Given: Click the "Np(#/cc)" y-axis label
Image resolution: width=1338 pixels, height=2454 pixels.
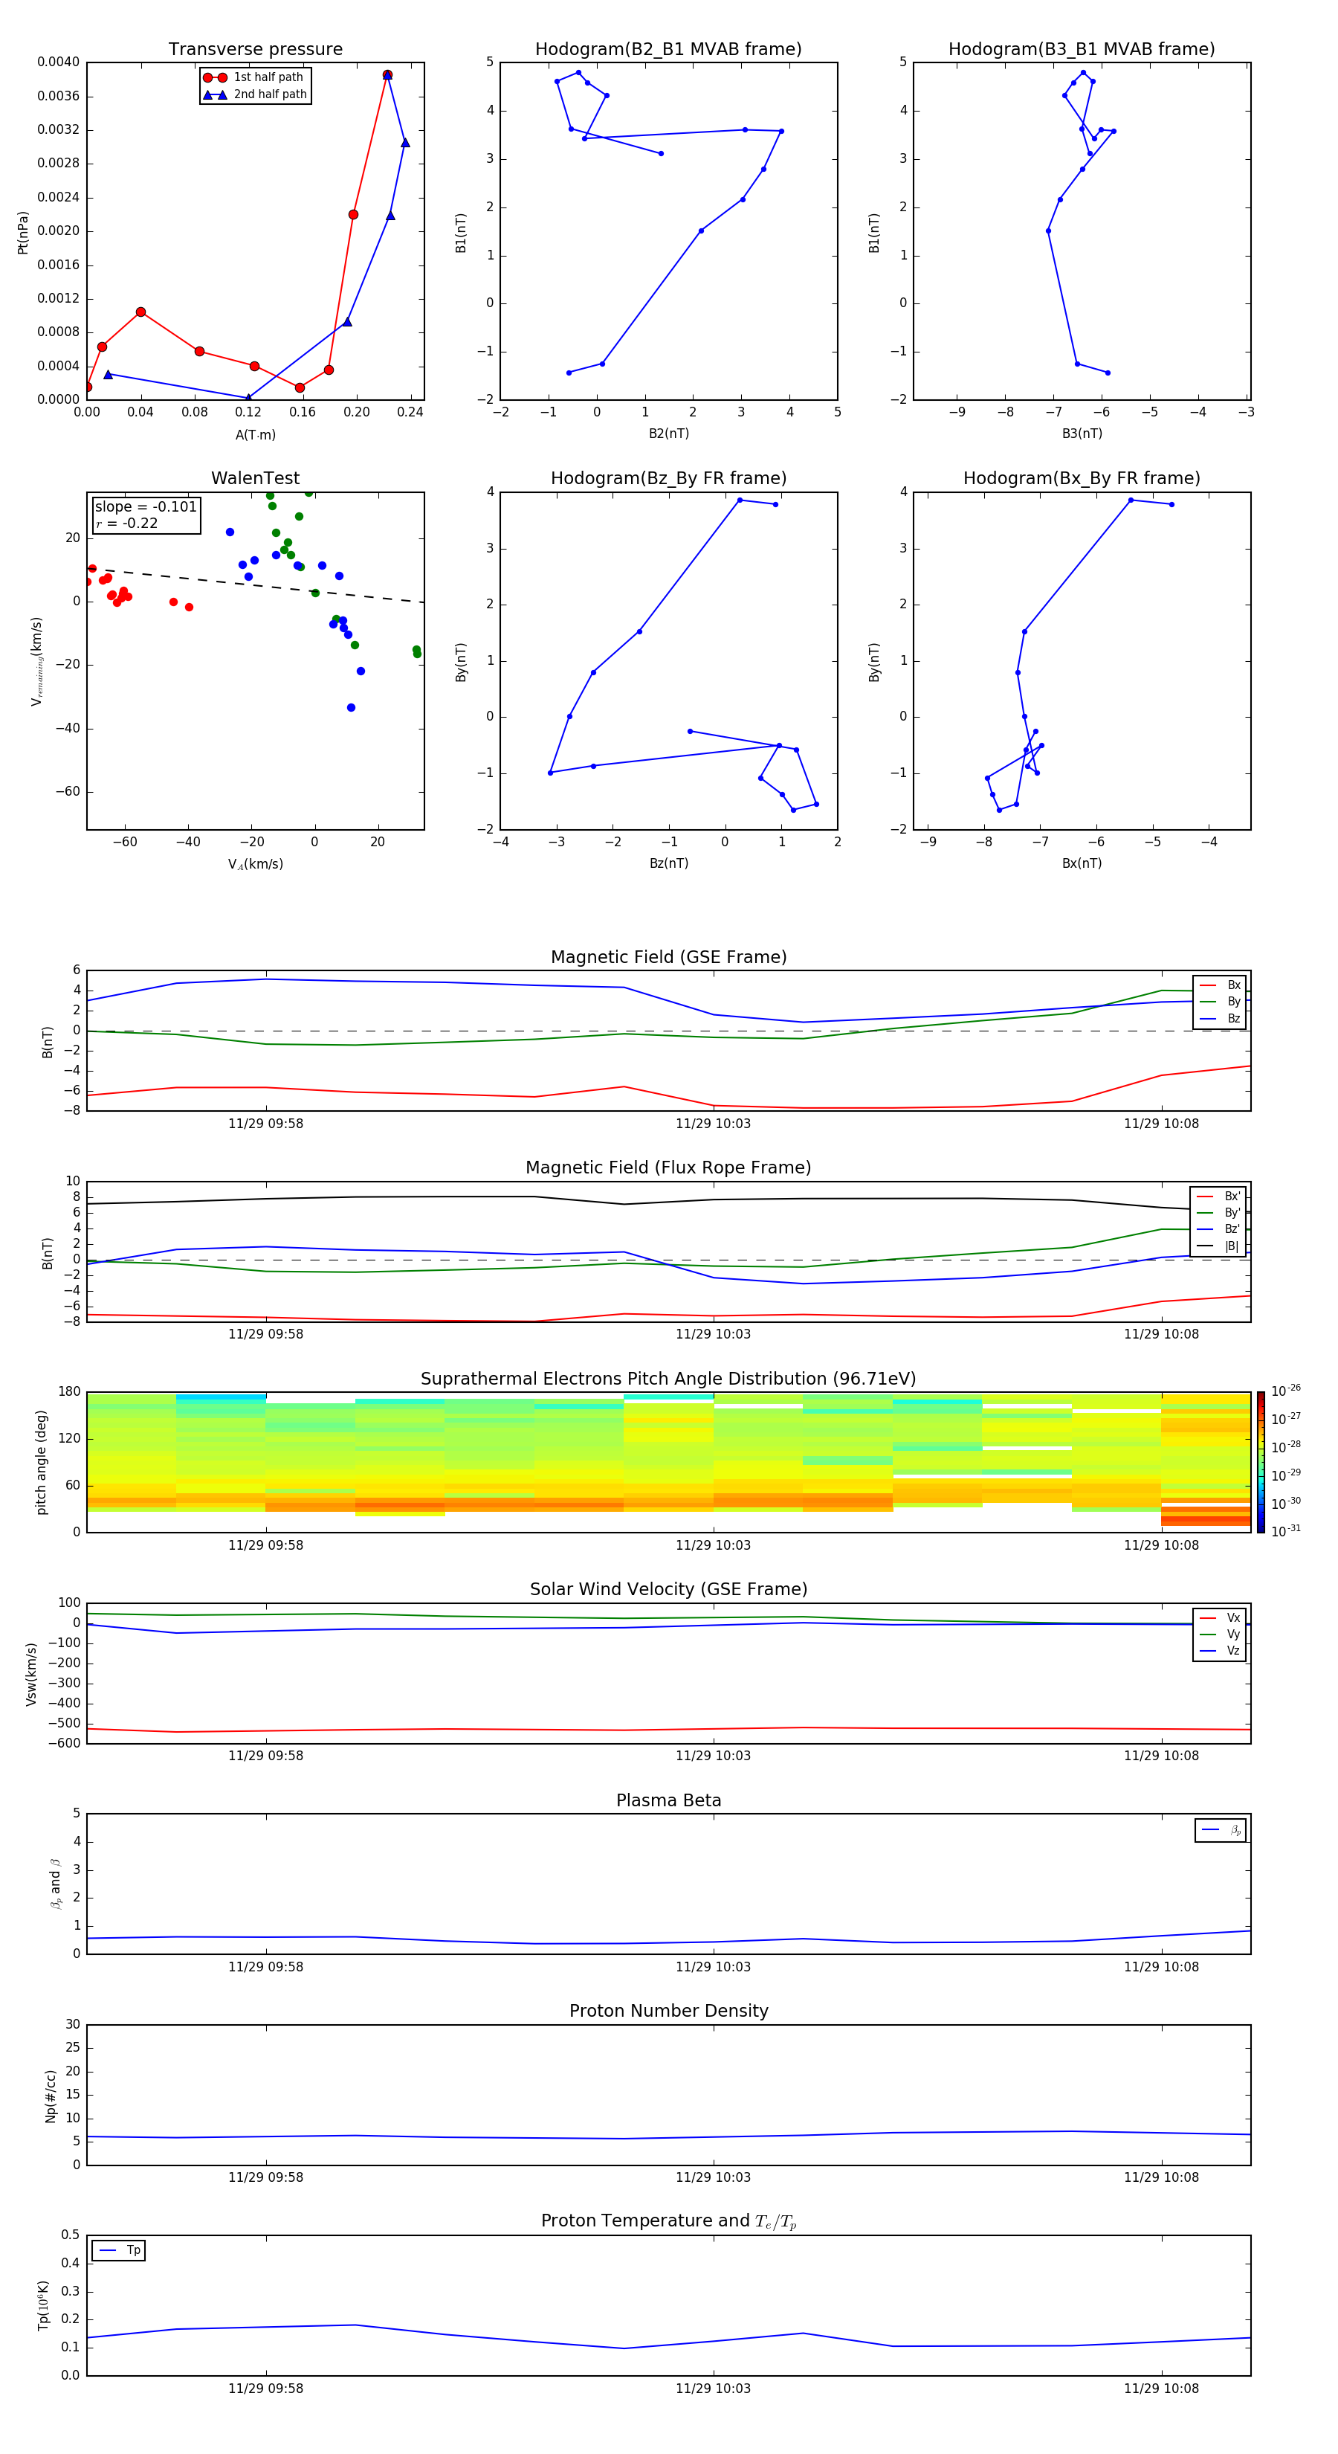Looking at the screenshot, I should pyautogui.click(x=51, y=2095).
